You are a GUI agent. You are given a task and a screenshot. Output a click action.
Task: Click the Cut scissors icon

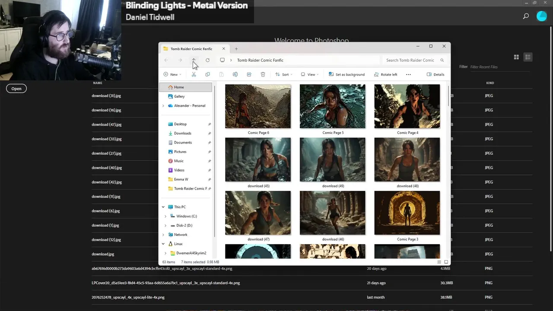click(x=194, y=74)
